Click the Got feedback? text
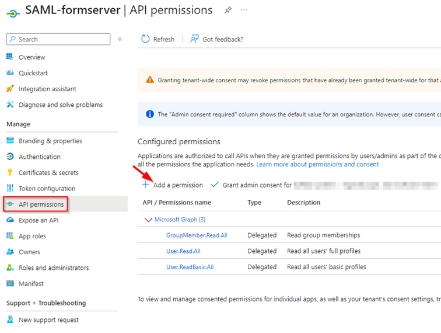The height and width of the screenshot is (333, 441). [x=223, y=39]
